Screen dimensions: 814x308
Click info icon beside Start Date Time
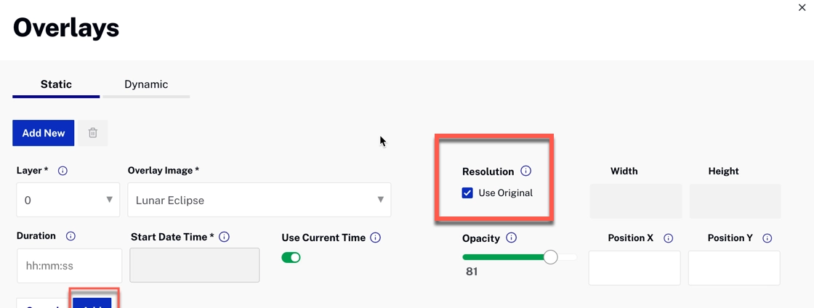(x=225, y=237)
